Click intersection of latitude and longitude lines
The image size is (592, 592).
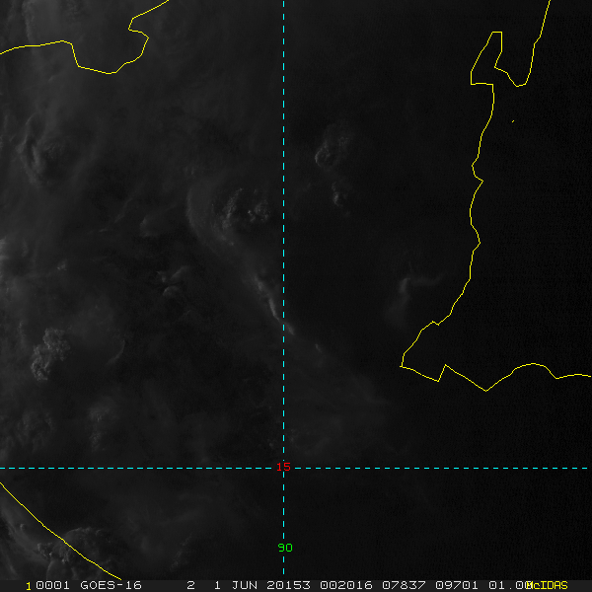coord(283,468)
